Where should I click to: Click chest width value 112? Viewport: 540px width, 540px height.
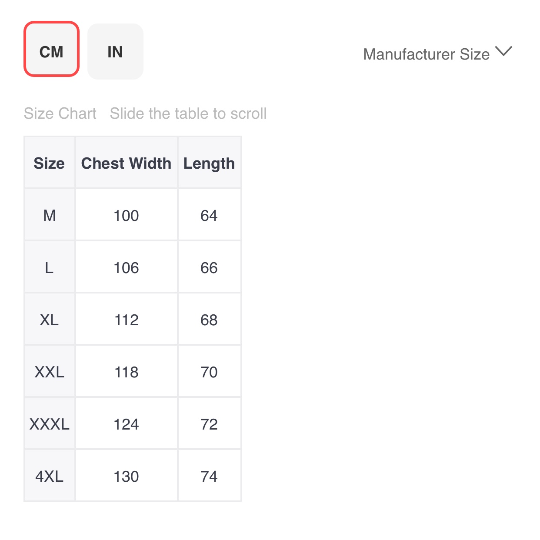tap(126, 320)
